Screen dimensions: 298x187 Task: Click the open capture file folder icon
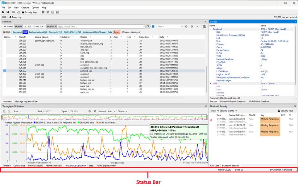click(3, 12)
